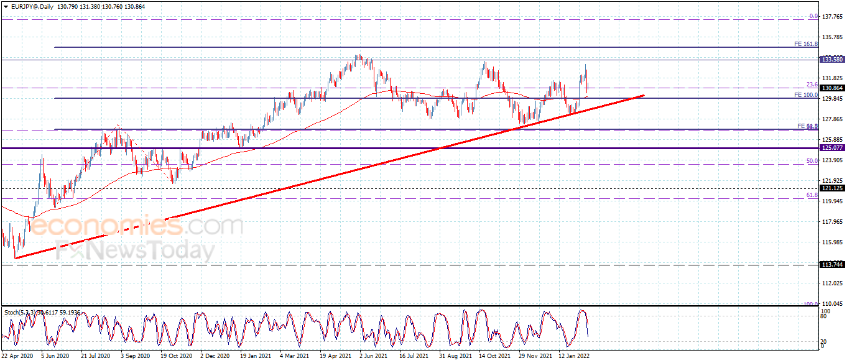Screen dimensions: 847x363
Task: Select the FE 100.0 Fibonacci expansion label
Action: (x=805, y=95)
